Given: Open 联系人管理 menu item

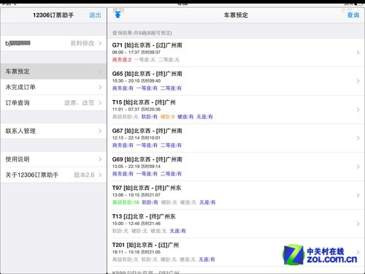Looking at the screenshot, I should point(53,131).
